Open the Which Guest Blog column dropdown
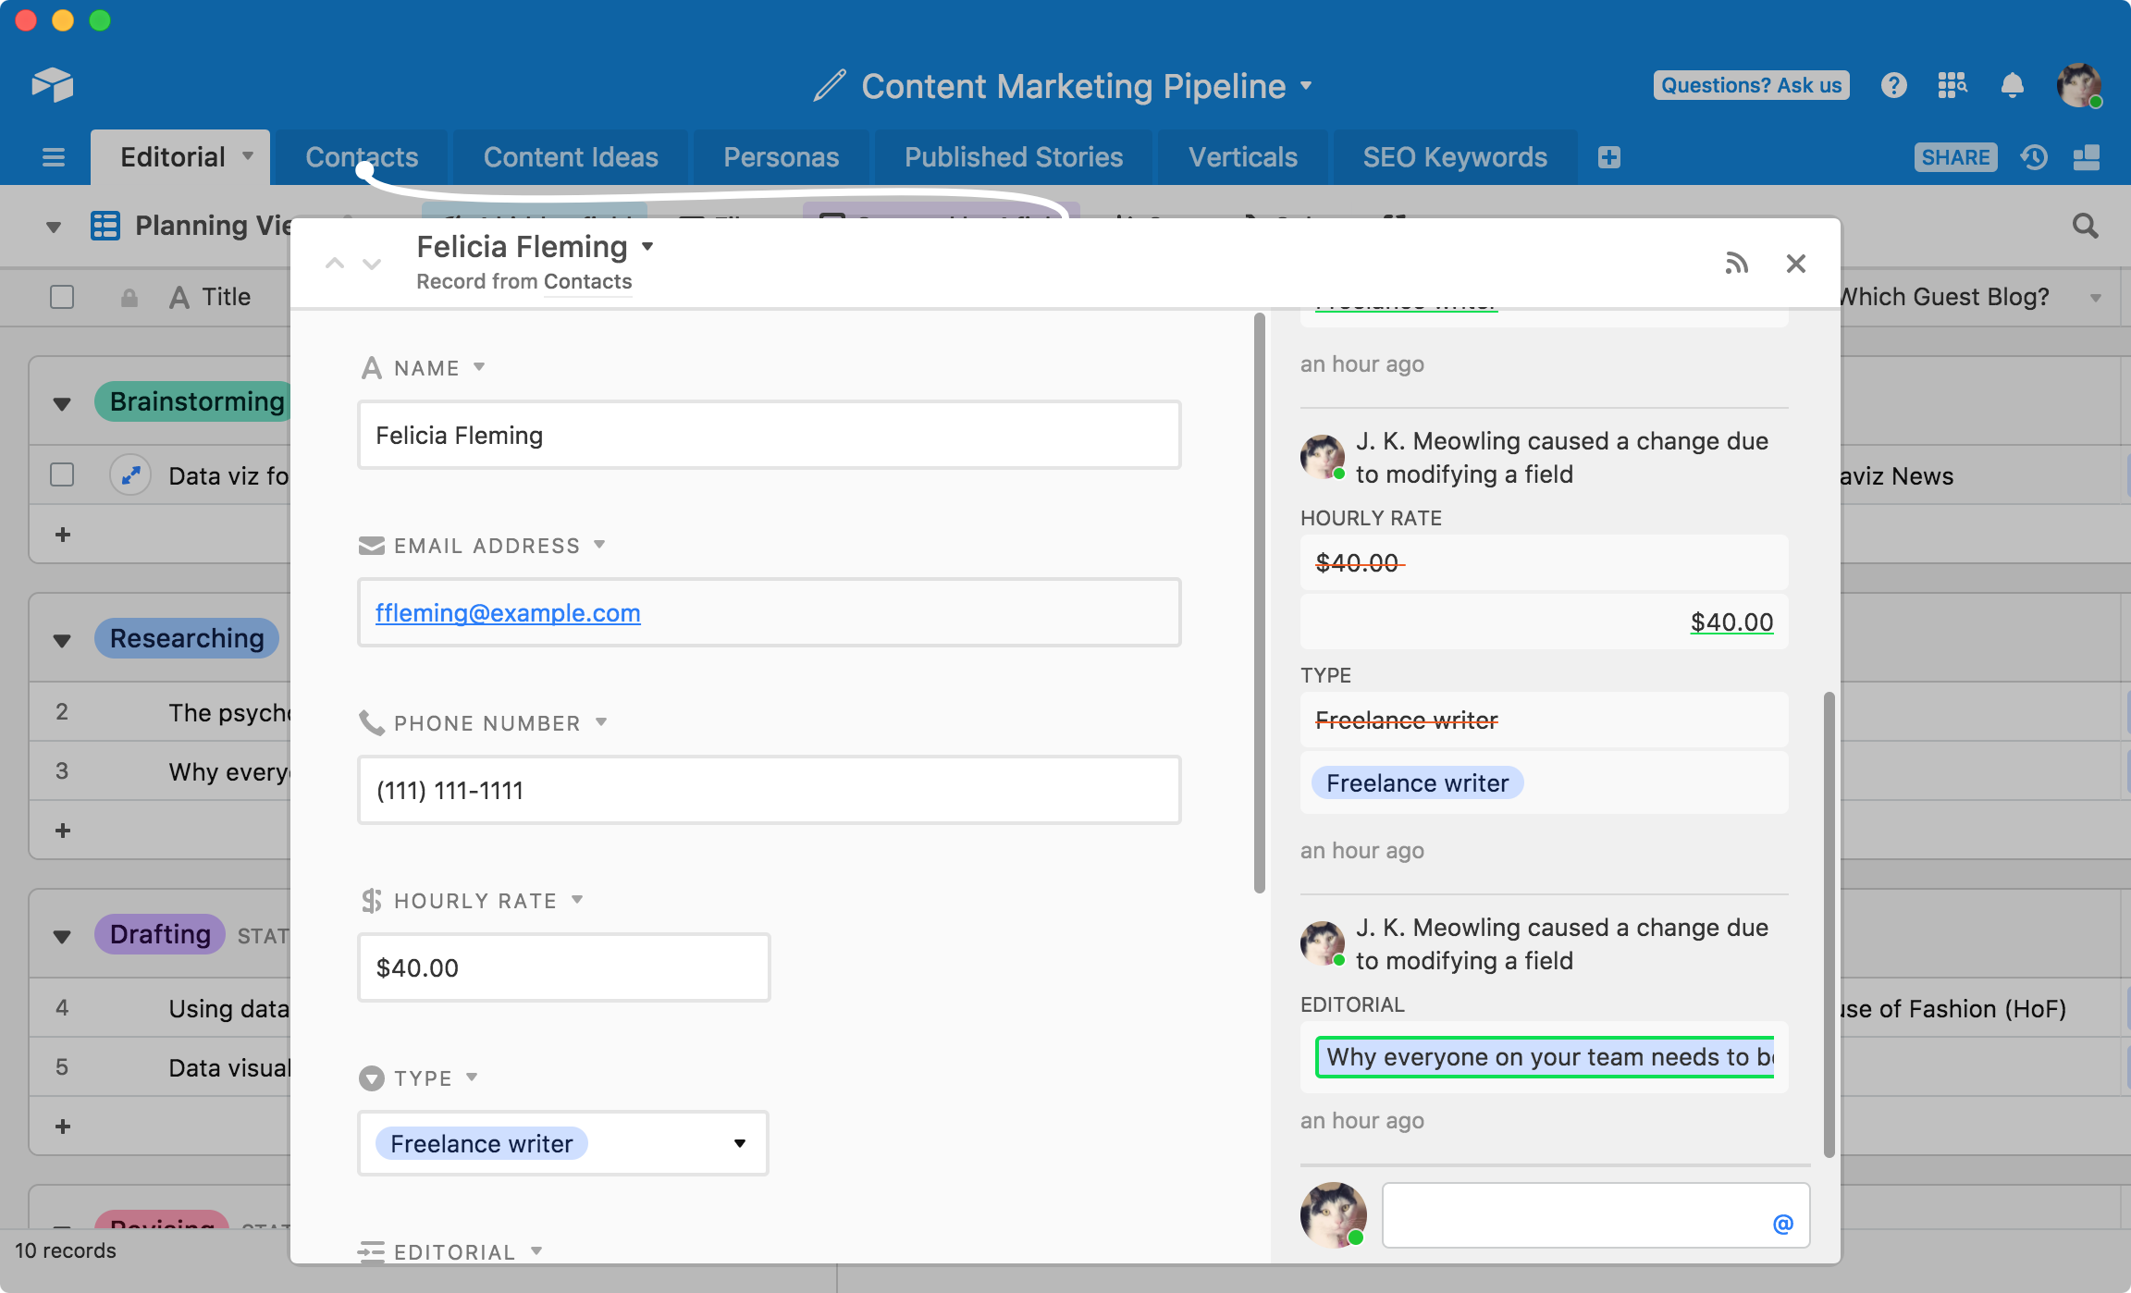This screenshot has height=1293, width=2131. (2096, 298)
